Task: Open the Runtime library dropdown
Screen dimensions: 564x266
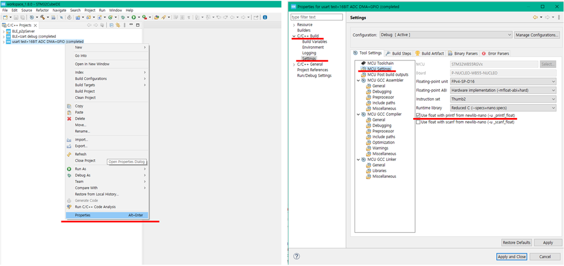Action: pyautogui.click(x=503, y=107)
